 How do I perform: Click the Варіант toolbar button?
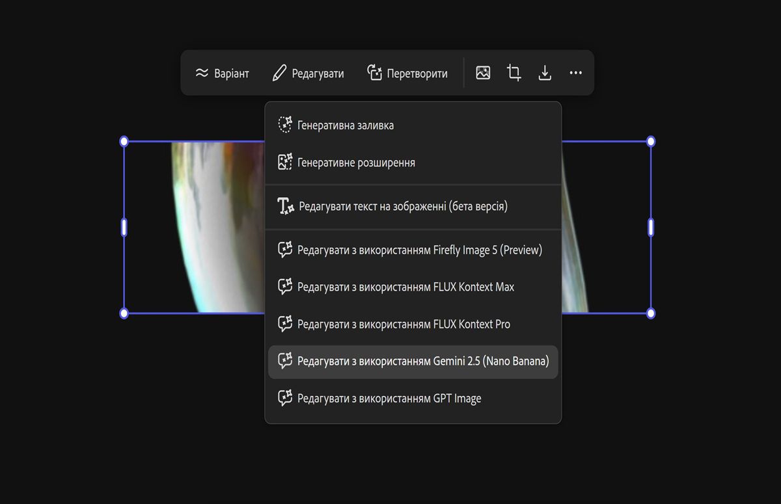coord(222,73)
